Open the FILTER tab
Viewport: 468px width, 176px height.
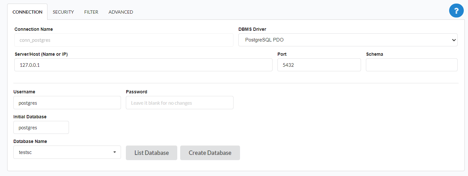pos(91,12)
